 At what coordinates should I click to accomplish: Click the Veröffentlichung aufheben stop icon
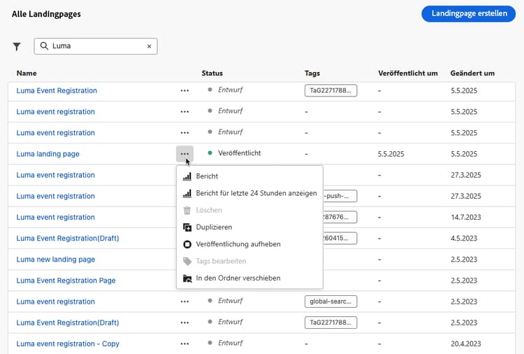click(187, 244)
